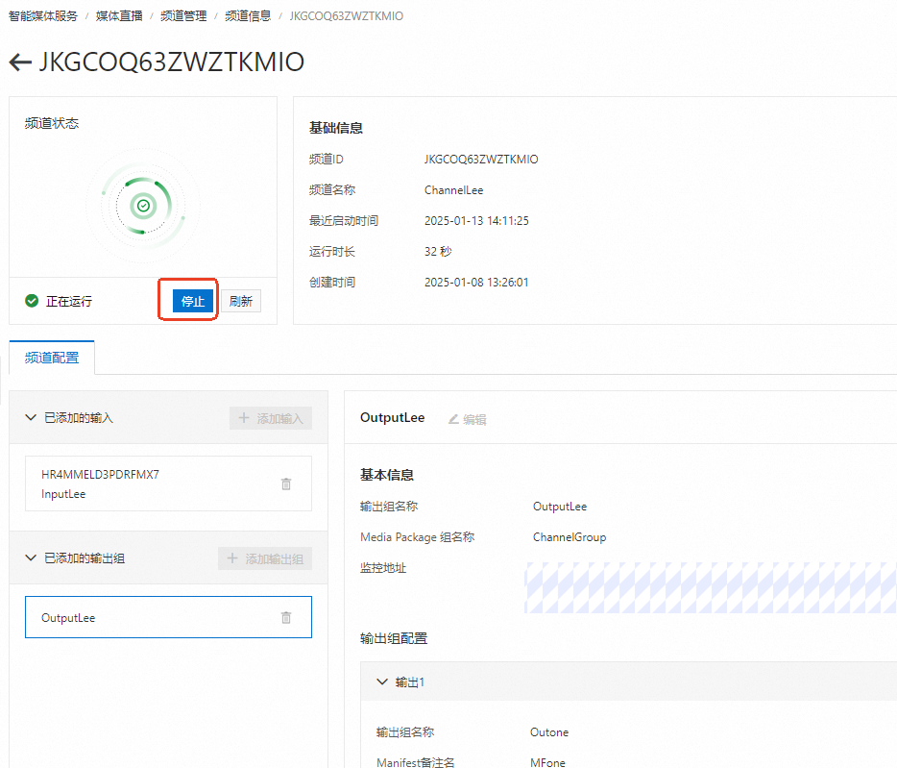Collapse the 已添加的输入 section chevron

coord(31,417)
